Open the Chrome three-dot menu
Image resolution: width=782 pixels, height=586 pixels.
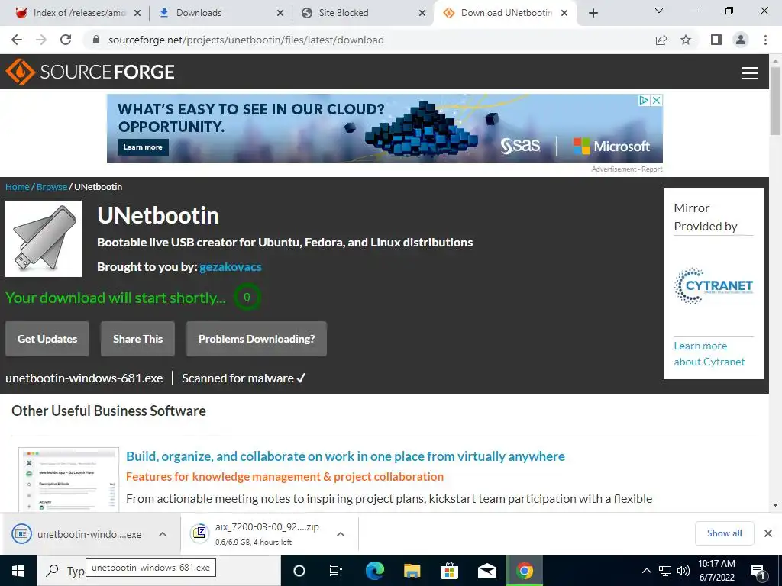(x=765, y=40)
